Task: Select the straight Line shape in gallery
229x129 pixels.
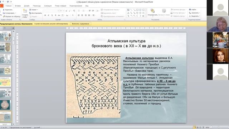Action: pos(131,10)
